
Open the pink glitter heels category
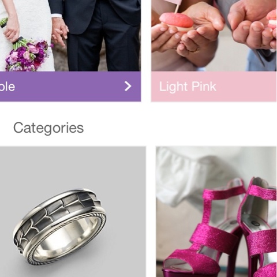(x=216, y=212)
